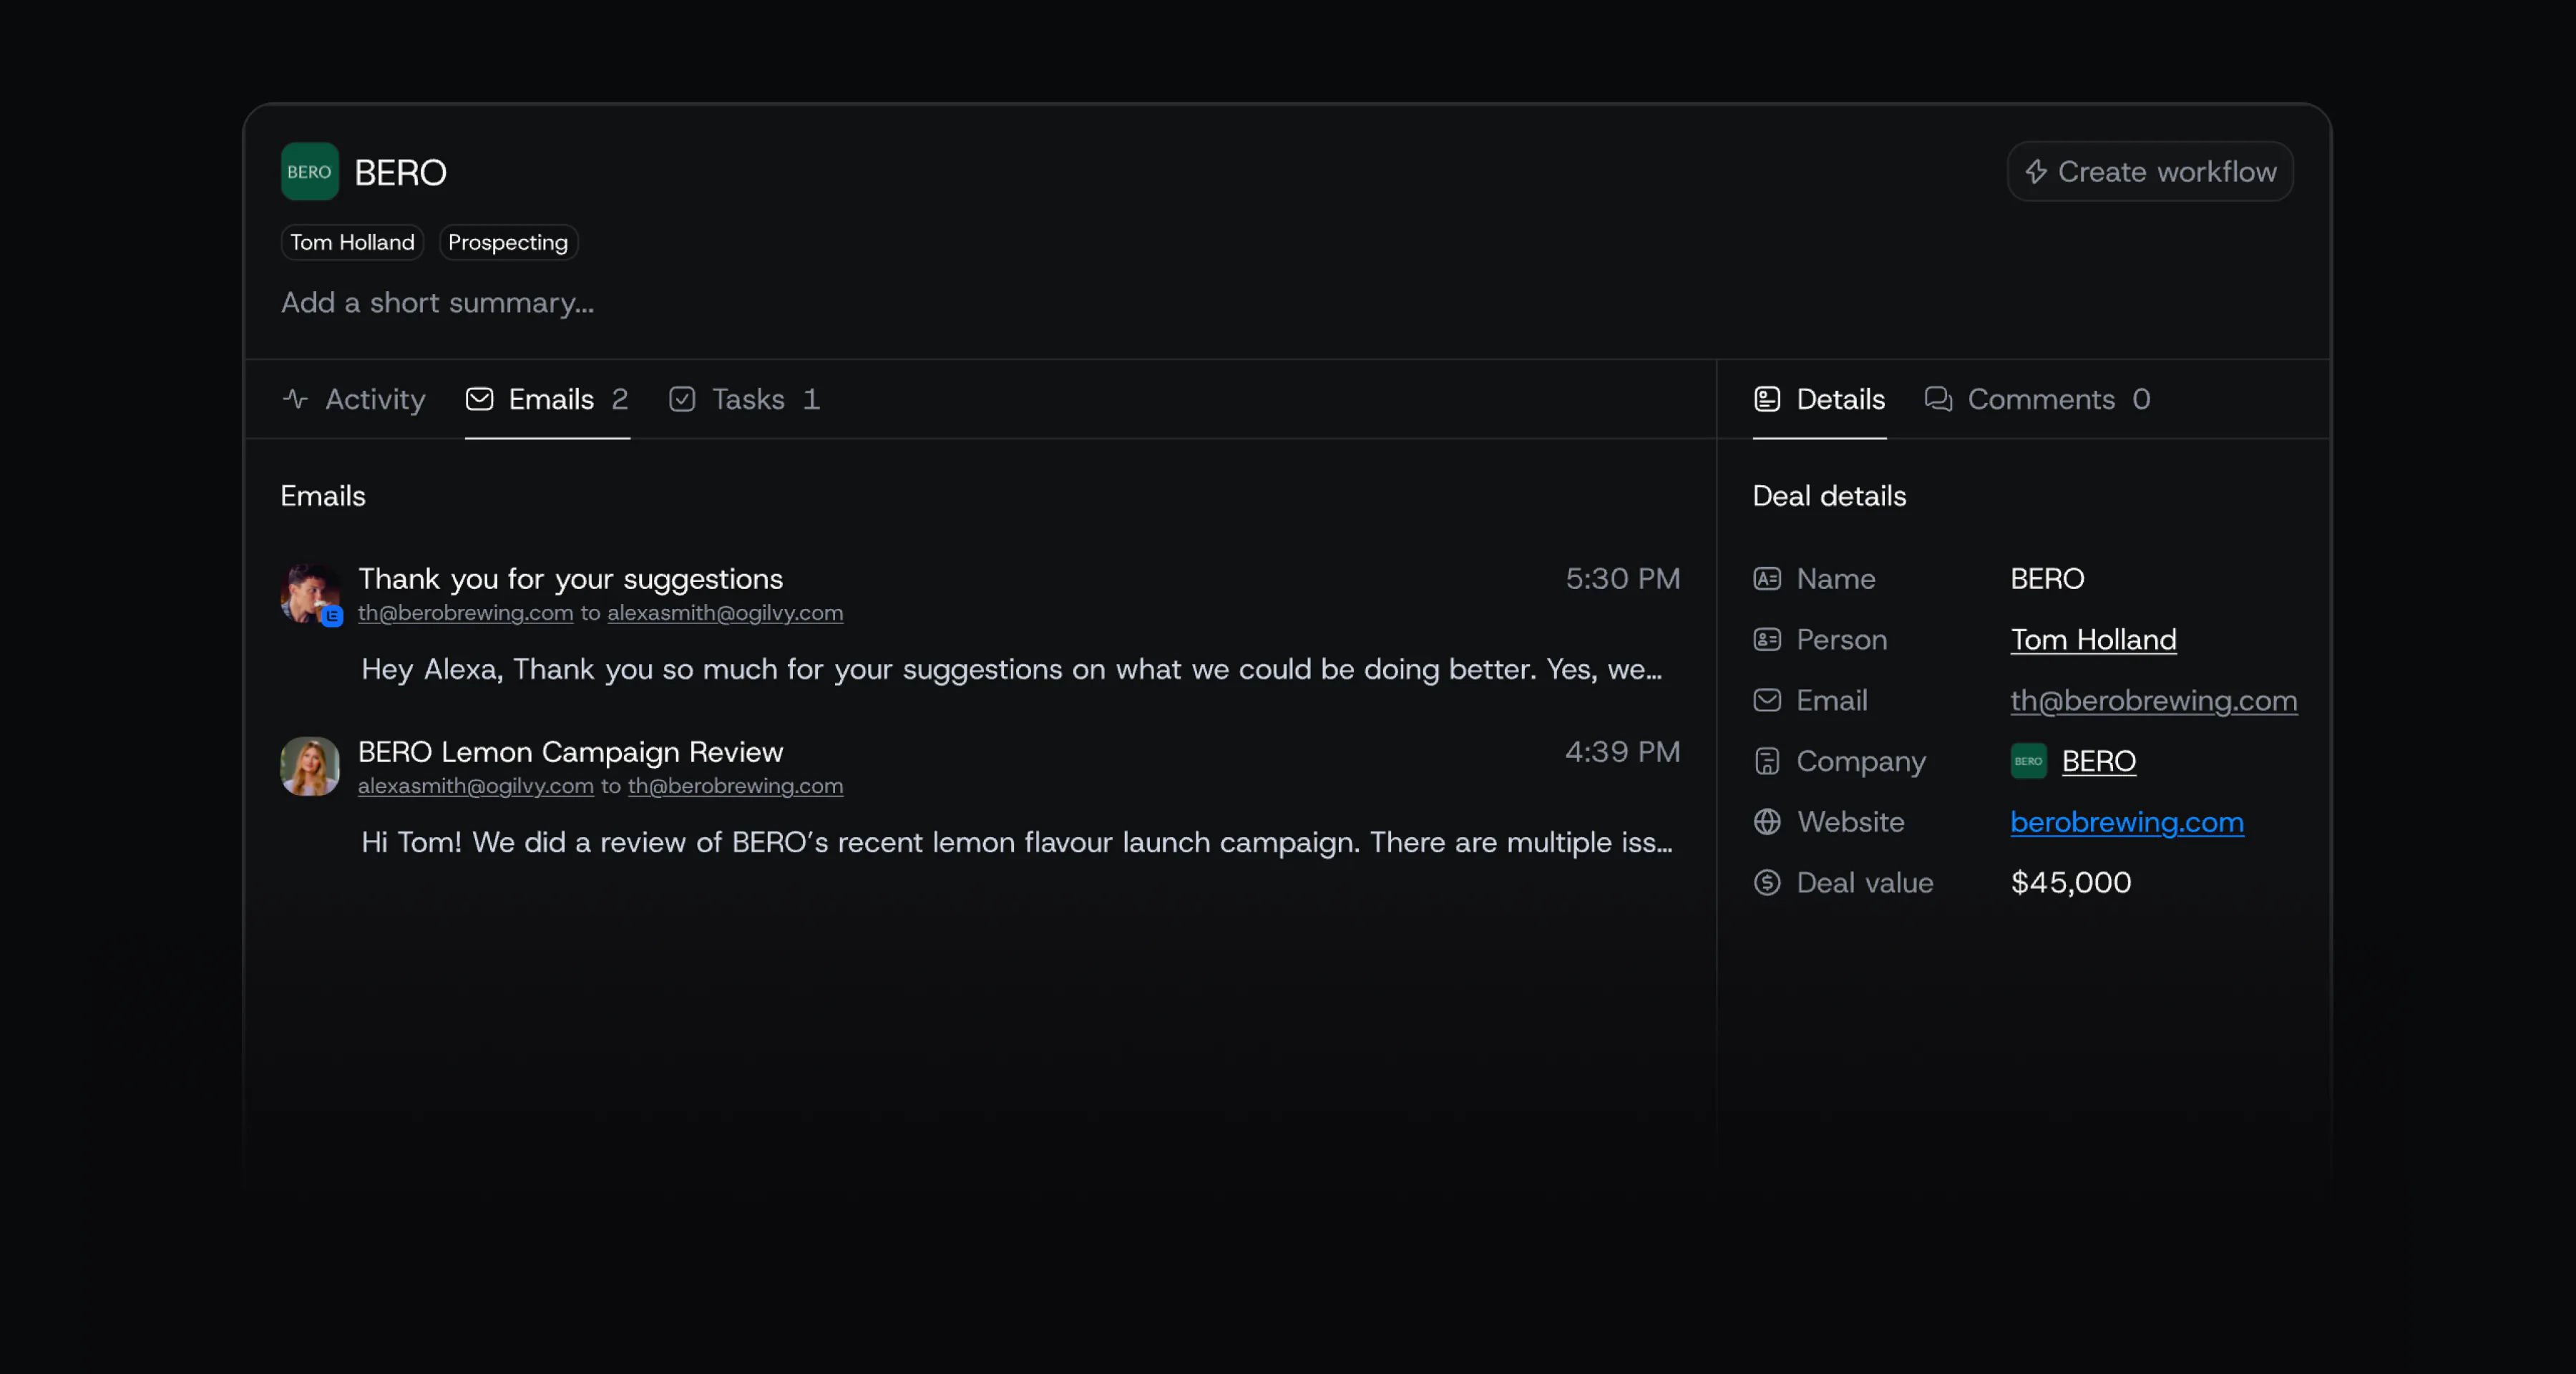Click the Add a short summary field
Screen dimensions: 2576x1374
pyautogui.click(x=437, y=302)
